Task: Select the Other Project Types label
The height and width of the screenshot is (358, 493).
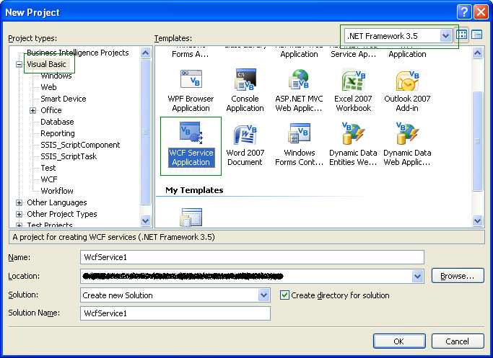Action: click(x=62, y=215)
